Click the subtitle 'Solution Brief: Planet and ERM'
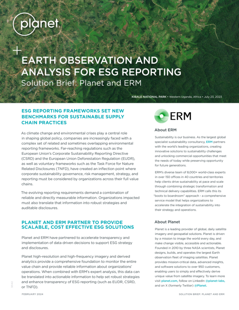239x310 pixels. [x=81, y=83]
